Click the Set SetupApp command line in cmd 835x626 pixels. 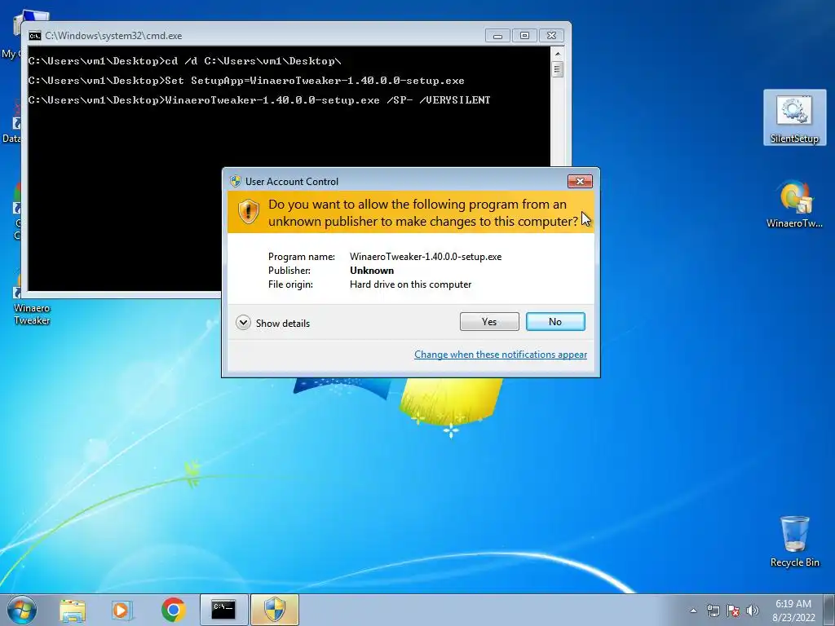click(246, 81)
